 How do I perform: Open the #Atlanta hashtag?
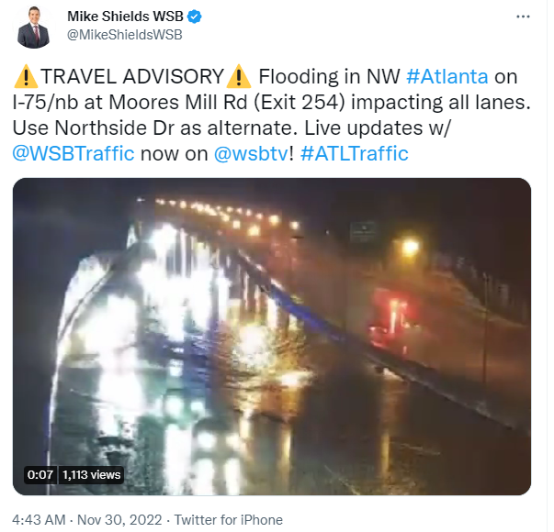[447, 76]
